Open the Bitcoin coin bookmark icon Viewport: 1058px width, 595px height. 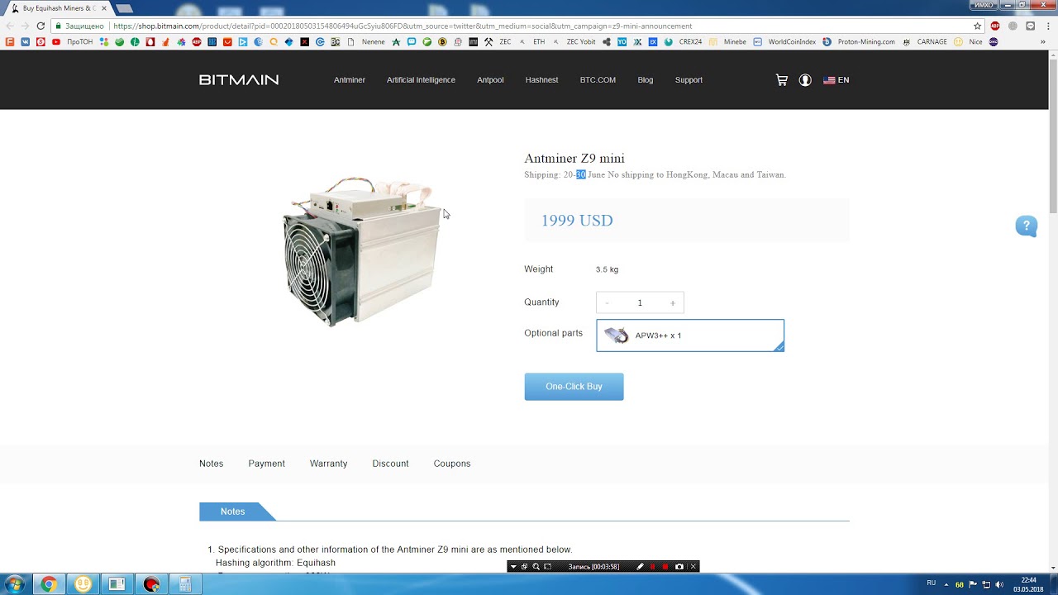coord(442,41)
